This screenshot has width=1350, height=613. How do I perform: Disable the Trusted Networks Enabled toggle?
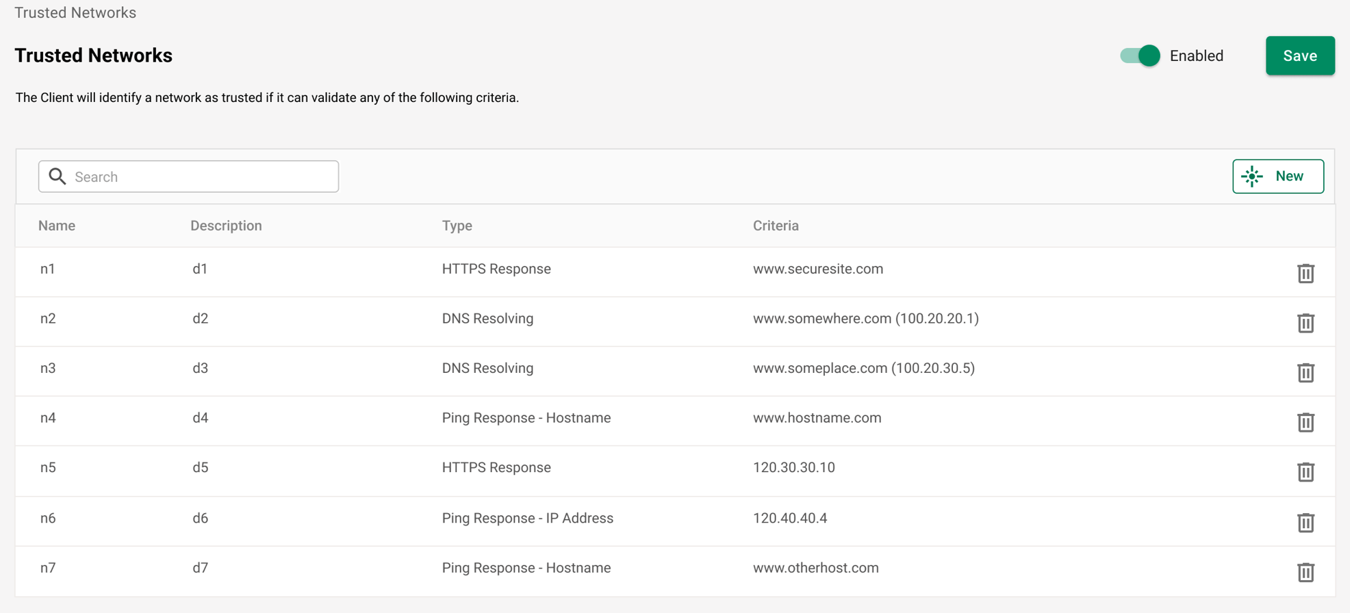pyautogui.click(x=1140, y=55)
